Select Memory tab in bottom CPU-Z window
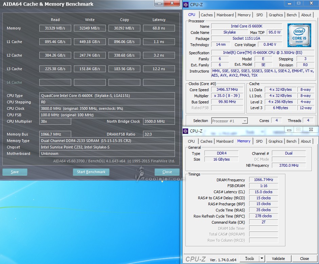Viewport: 319px width, 264px height. pos(244,141)
